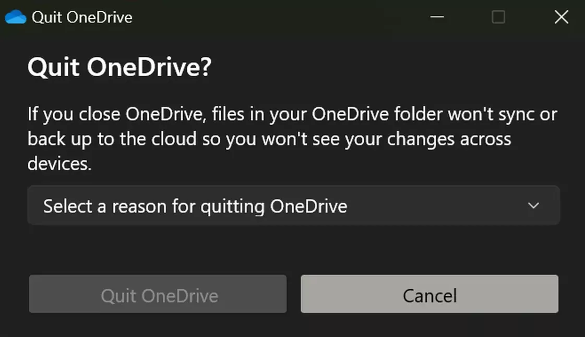Click the Quit OneDrive title bar text

pyautogui.click(x=82, y=17)
